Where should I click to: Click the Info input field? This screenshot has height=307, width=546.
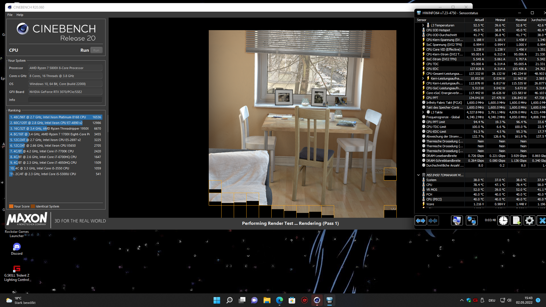65,100
